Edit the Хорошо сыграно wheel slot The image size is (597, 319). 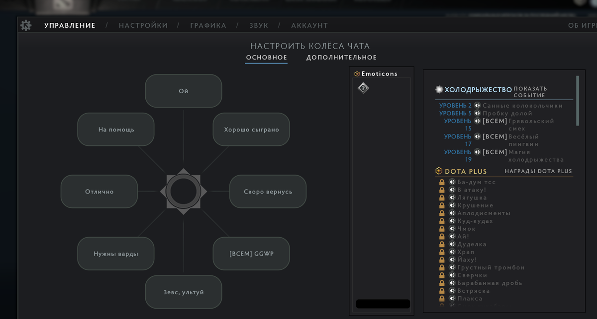pos(251,129)
